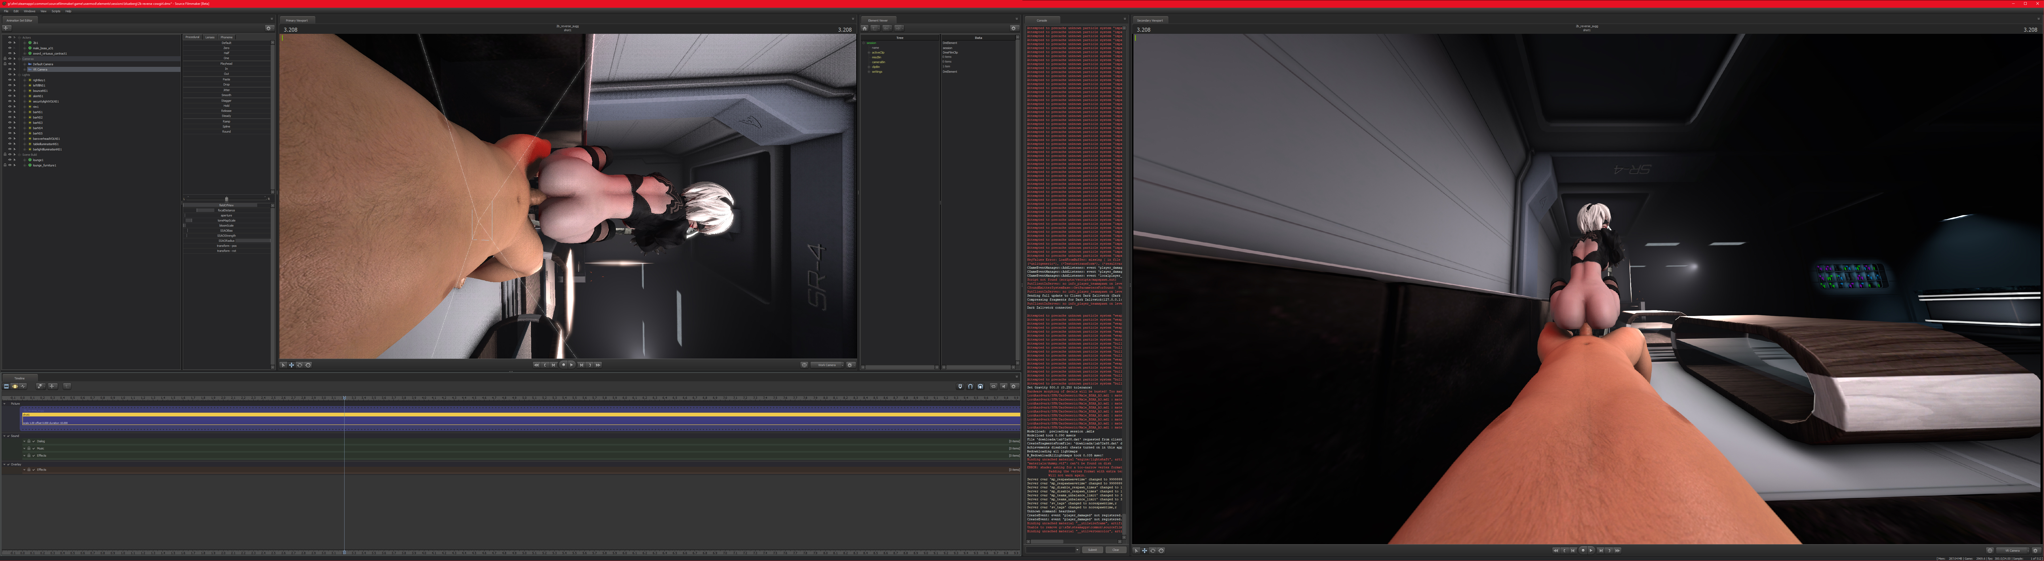Apply the Jitter procedural preset

point(226,90)
